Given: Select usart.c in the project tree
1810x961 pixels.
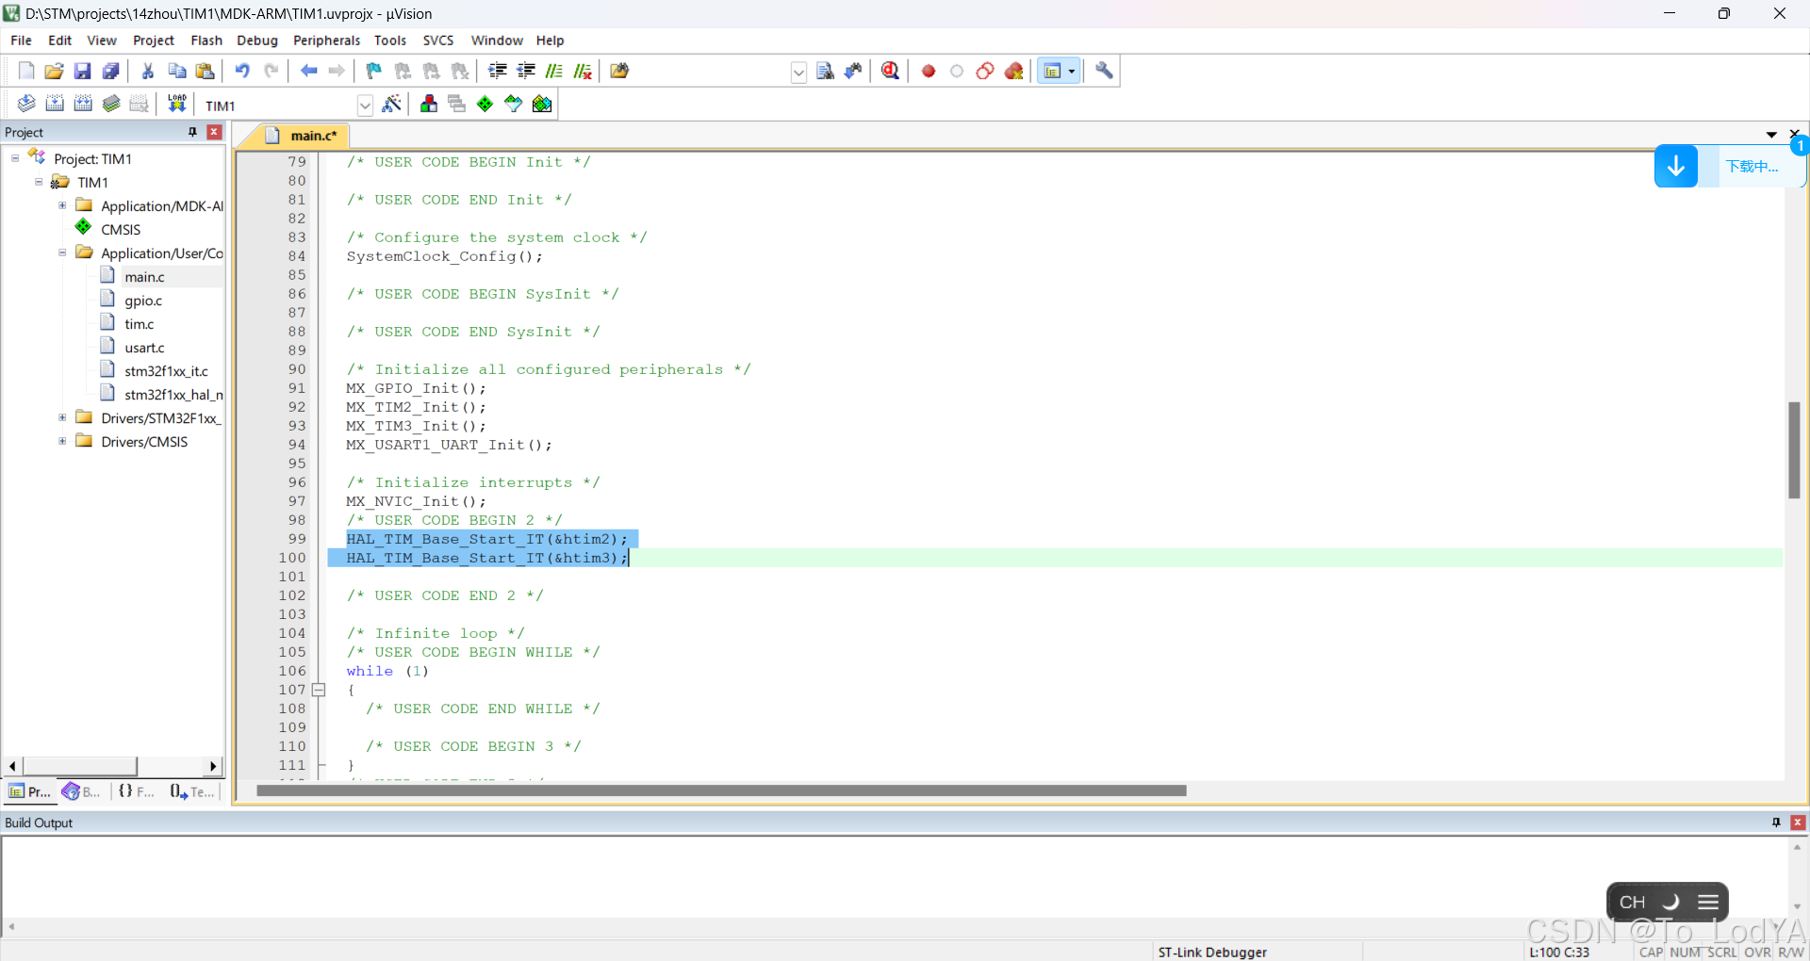Looking at the screenshot, I should coord(144,348).
